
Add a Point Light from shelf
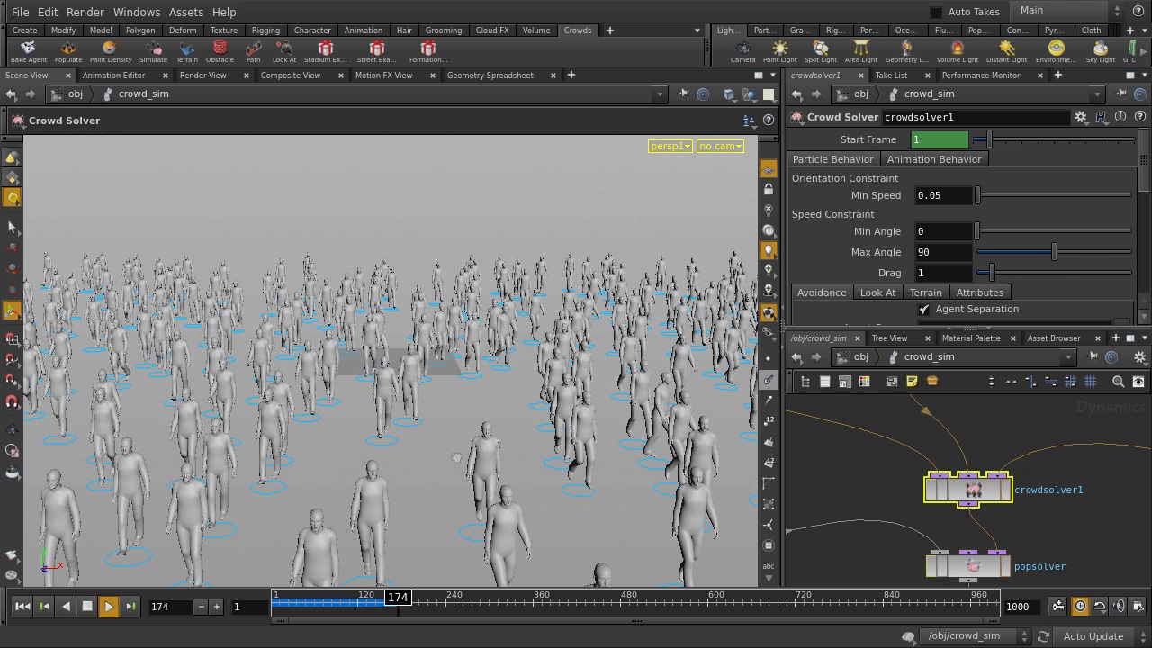pos(779,51)
